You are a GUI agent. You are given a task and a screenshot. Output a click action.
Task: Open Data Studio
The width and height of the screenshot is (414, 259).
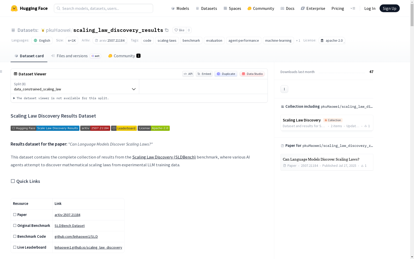[x=252, y=74]
